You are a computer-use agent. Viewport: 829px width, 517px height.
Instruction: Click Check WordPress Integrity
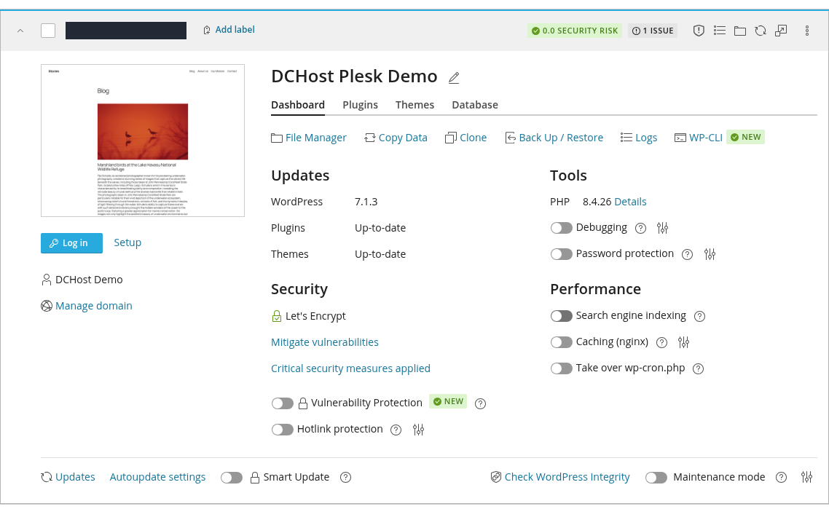(560, 477)
